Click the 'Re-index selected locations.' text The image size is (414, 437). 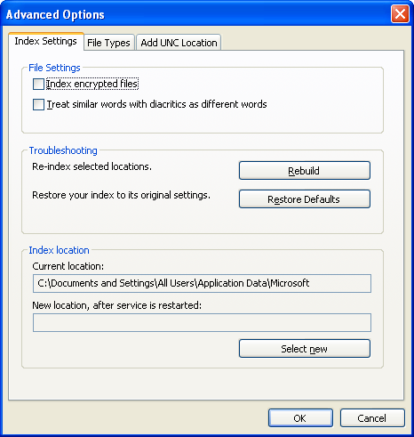[x=92, y=166]
